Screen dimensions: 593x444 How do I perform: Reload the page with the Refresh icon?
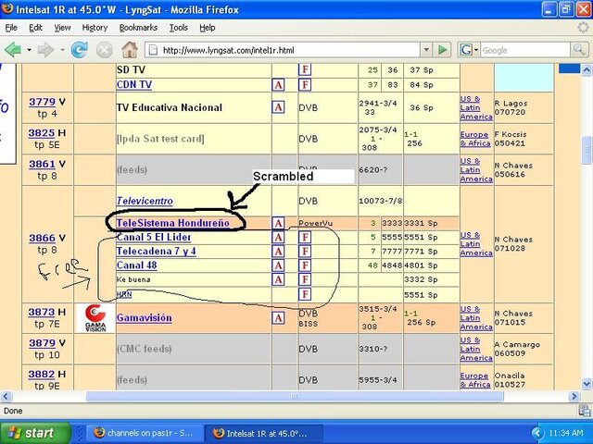pos(80,50)
